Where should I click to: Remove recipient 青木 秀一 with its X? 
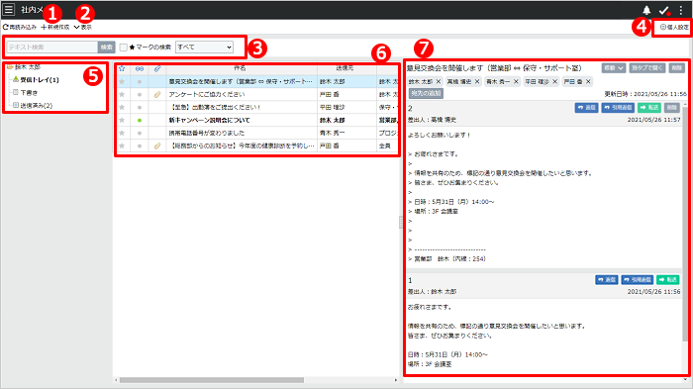click(516, 82)
